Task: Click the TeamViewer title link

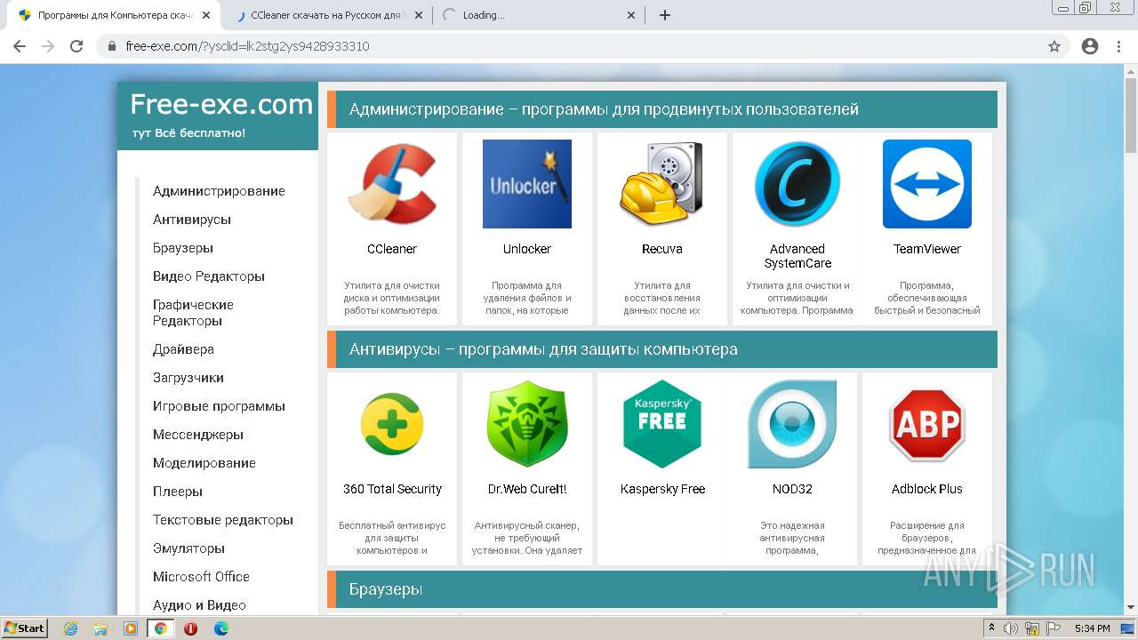Action: [927, 249]
